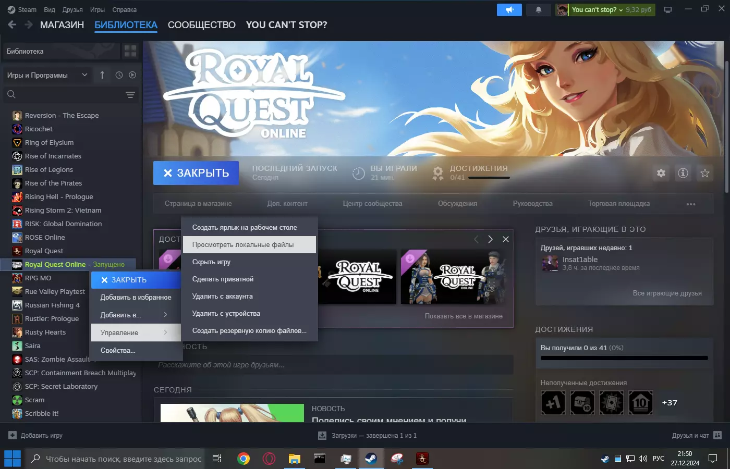Open File Explorer from the taskbar
This screenshot has width=730, height=469.
coord(295,459)
